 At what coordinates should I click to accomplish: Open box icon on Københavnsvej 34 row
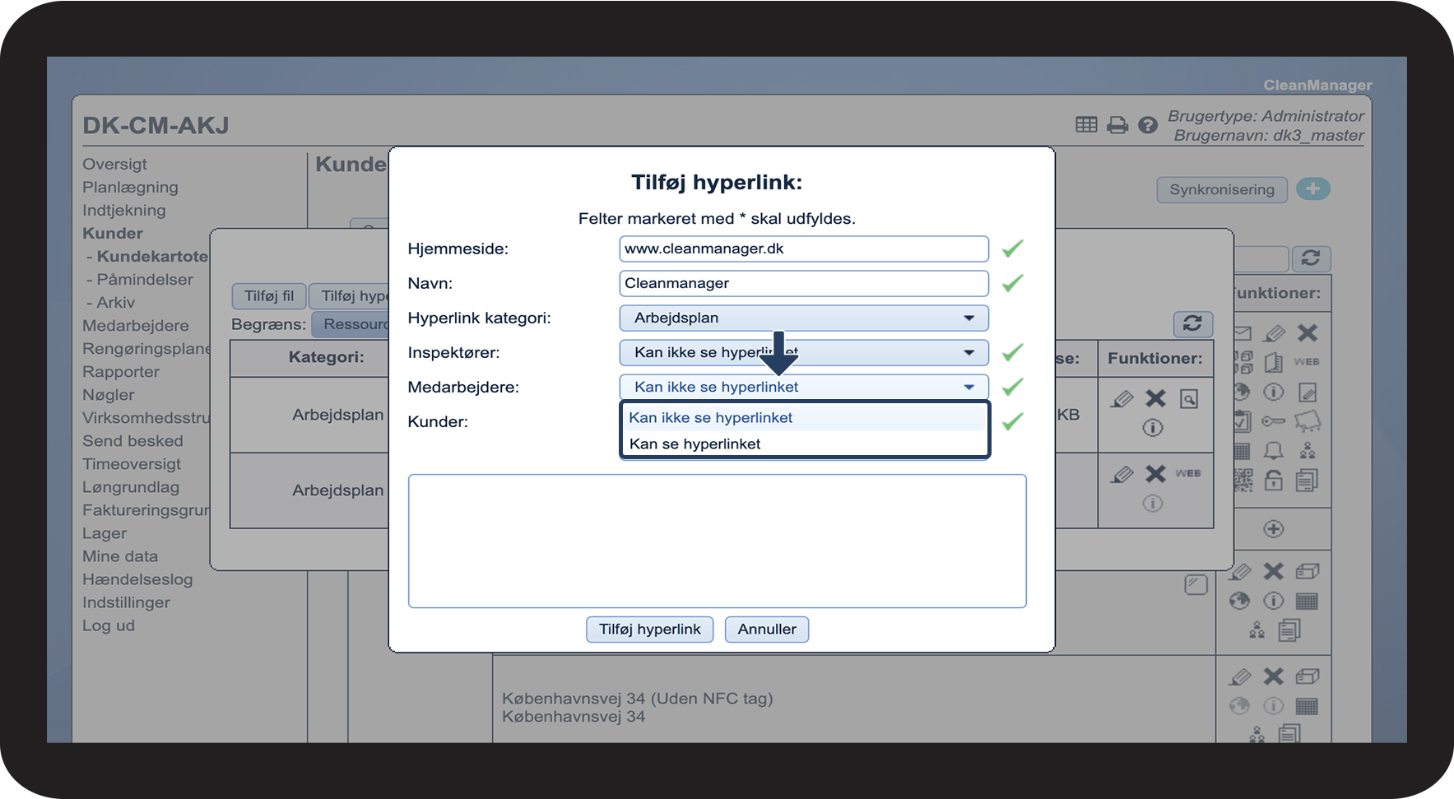point(1308,676)
